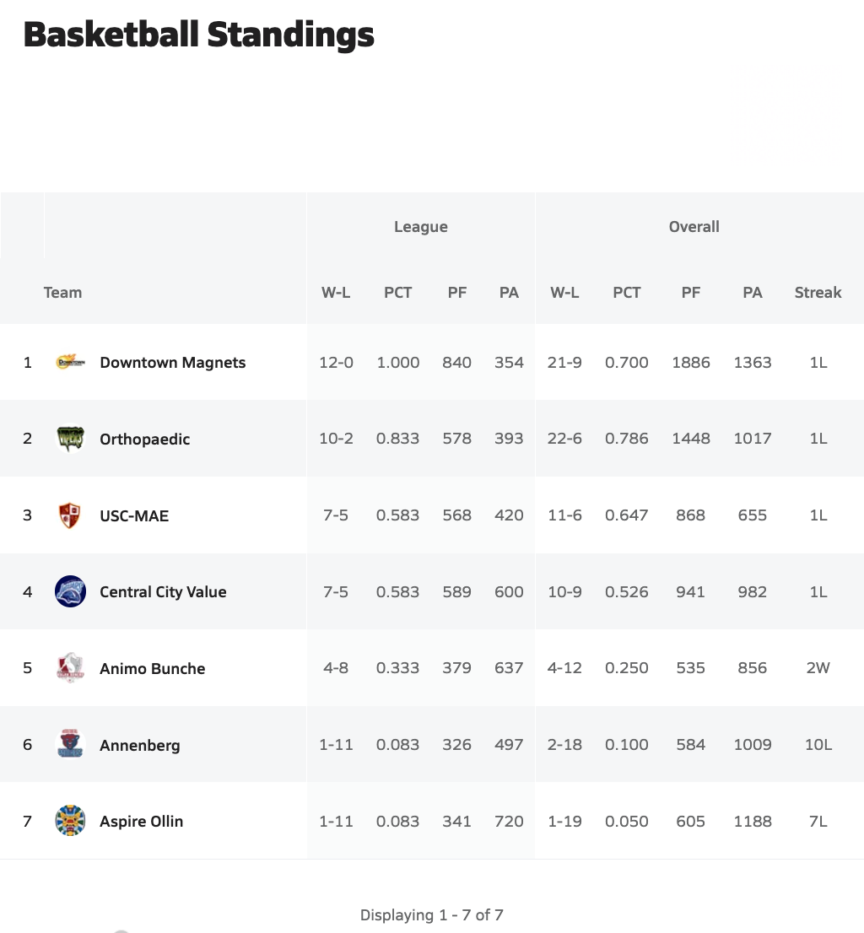Click the USC-MAE shield logo
The height and width of the screenshot is (933, 864).
(70, 515)
